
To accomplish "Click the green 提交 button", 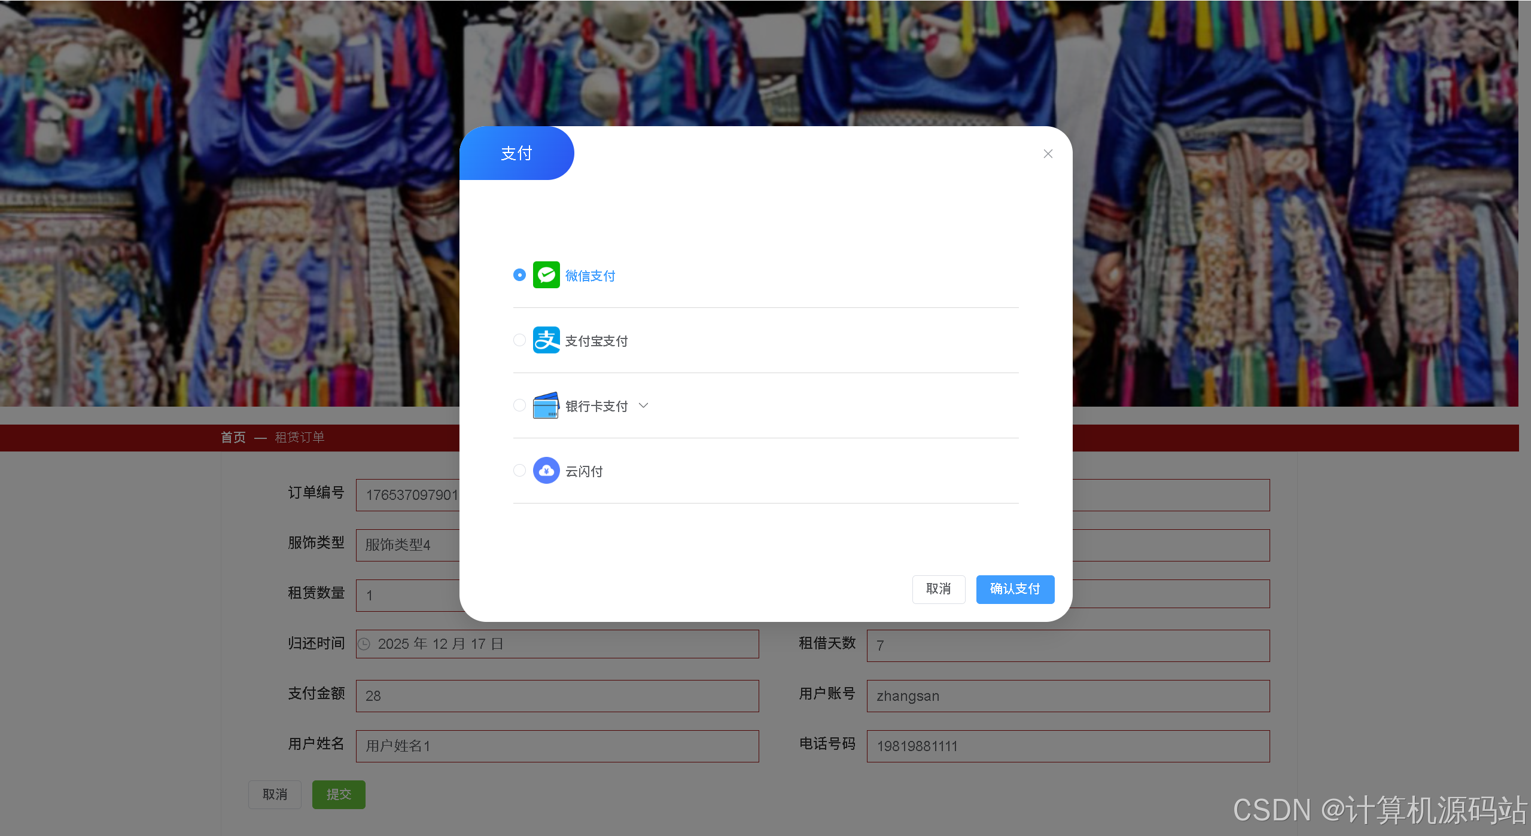I will 339,794.
